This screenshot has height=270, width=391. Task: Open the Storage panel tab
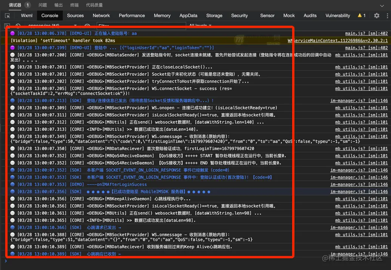[214, 15]
